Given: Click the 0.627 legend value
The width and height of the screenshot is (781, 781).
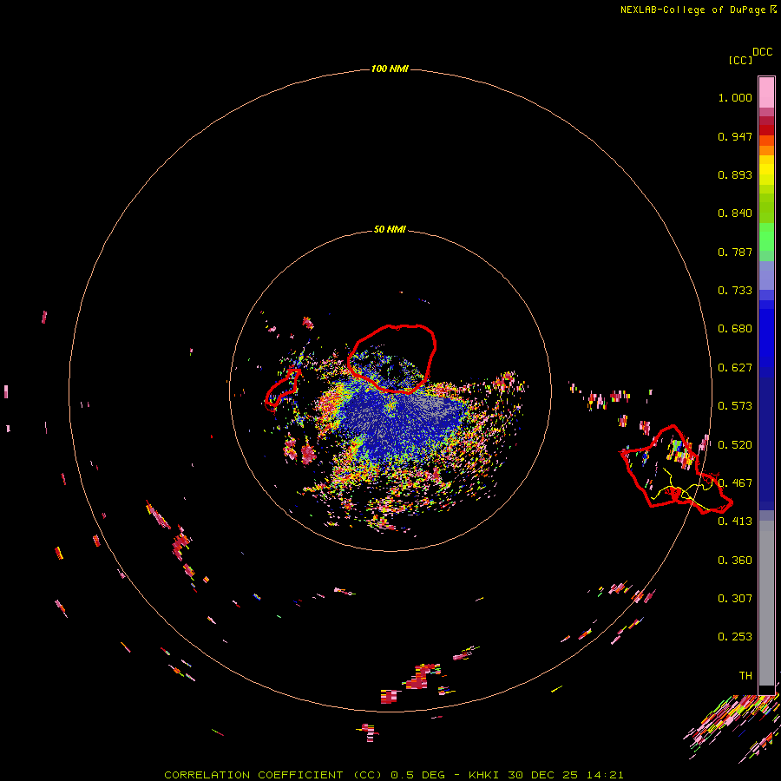Looking at the screenshot, I should (x=735, y=368).
